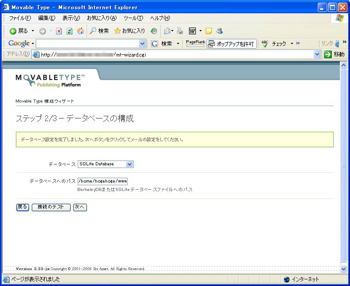Viewport: 350px width, 286px height.
Task: Stop page loading with the red X icon
Action: [59, 31]
